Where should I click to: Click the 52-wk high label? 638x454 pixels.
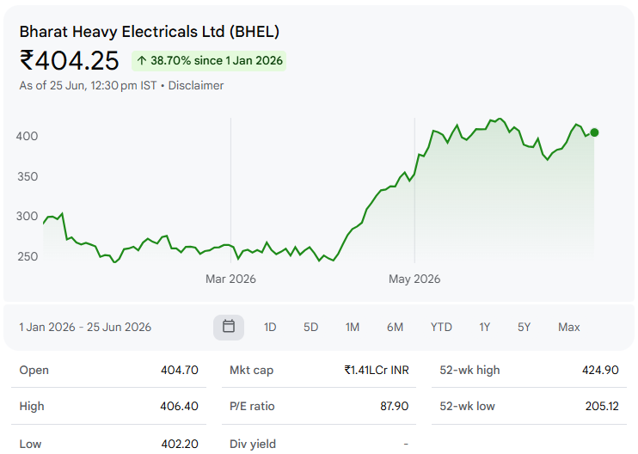coord(469,371)
